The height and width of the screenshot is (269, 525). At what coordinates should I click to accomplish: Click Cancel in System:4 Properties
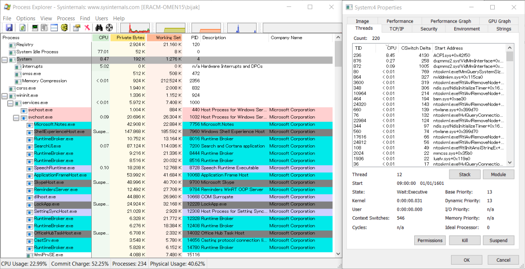[503, 260]
